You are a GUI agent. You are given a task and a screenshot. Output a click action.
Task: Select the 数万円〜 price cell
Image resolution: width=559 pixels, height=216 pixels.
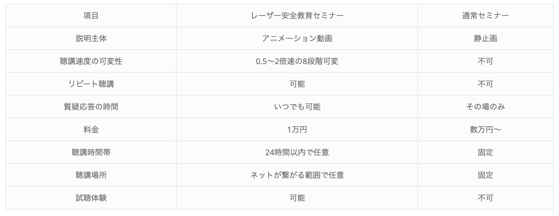(x=485, y=130)
